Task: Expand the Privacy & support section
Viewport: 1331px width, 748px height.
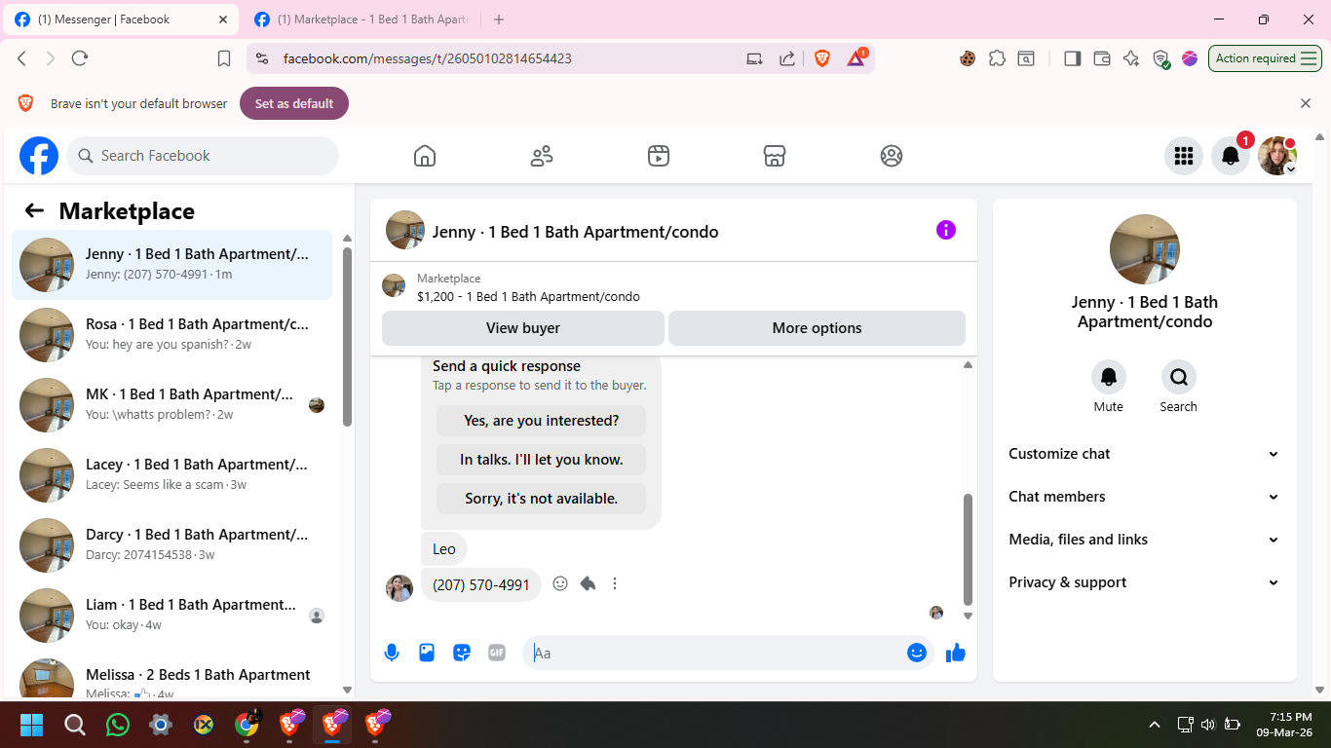Action: pyautogui.click(x=1145, y=582)
